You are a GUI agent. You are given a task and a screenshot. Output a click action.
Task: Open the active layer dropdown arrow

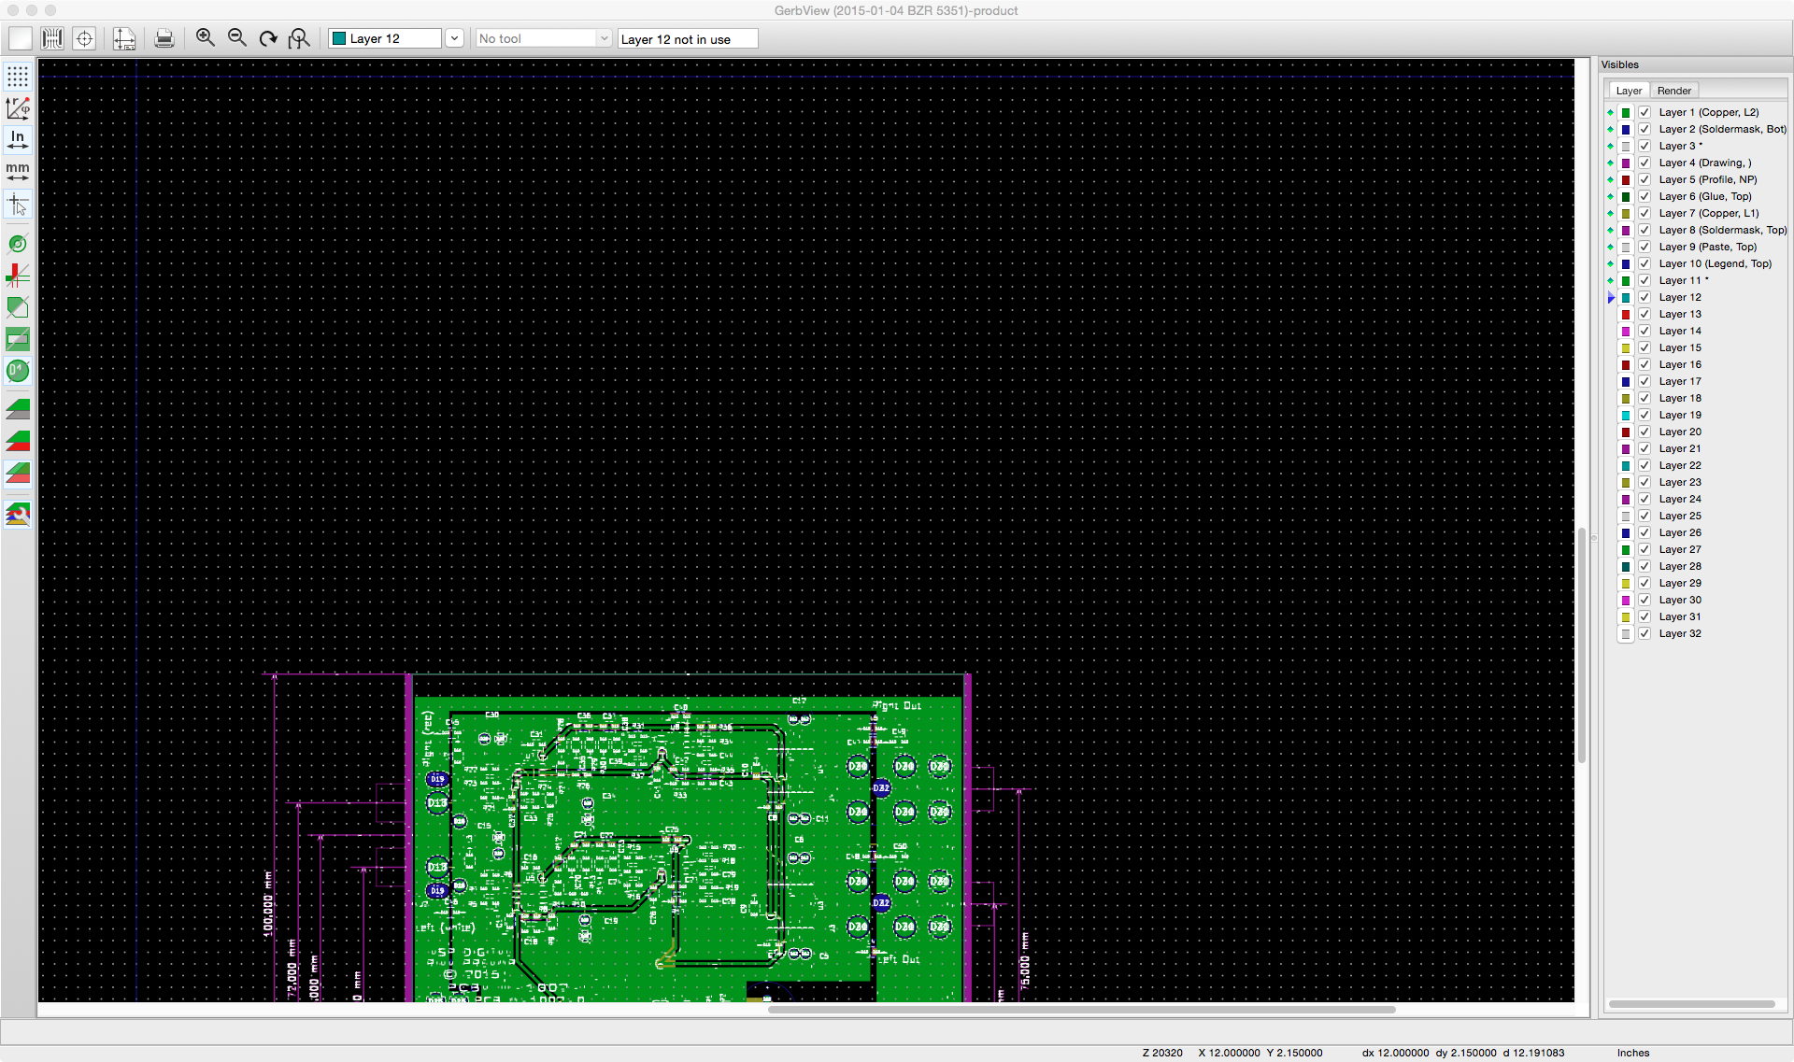[454, 38]
